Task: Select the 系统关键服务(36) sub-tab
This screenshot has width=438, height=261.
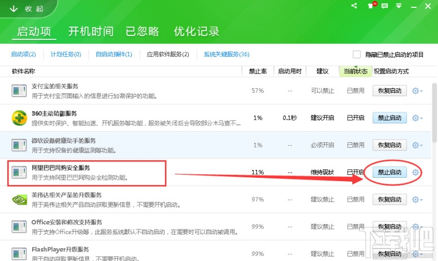Action: click(227, 54)
